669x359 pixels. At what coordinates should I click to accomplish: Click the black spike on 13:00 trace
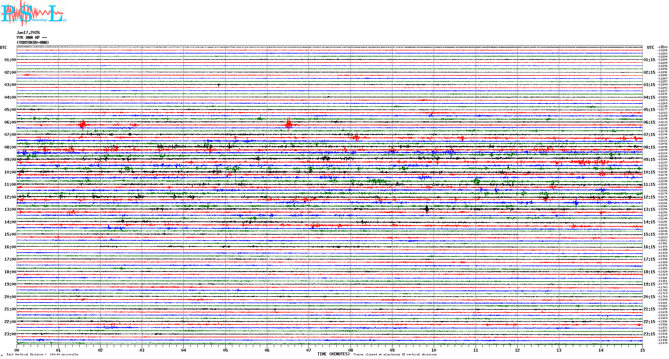pyautogui.click(x=427, y=209)
